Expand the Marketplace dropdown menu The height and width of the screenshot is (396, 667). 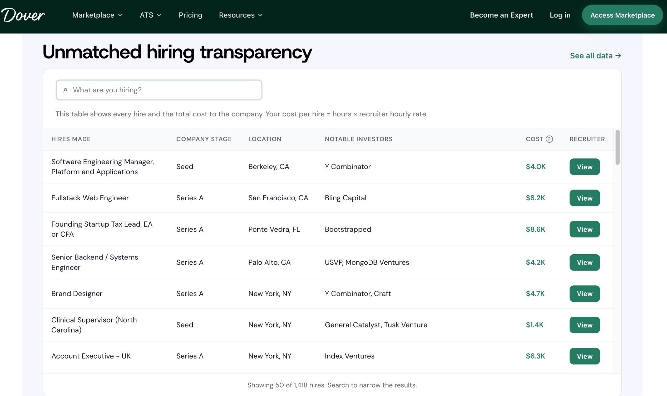[x=97, y=15]
